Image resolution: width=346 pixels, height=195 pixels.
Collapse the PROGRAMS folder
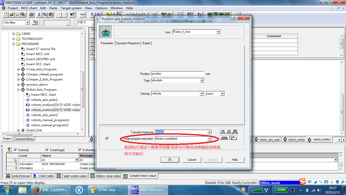click(13, 44)
